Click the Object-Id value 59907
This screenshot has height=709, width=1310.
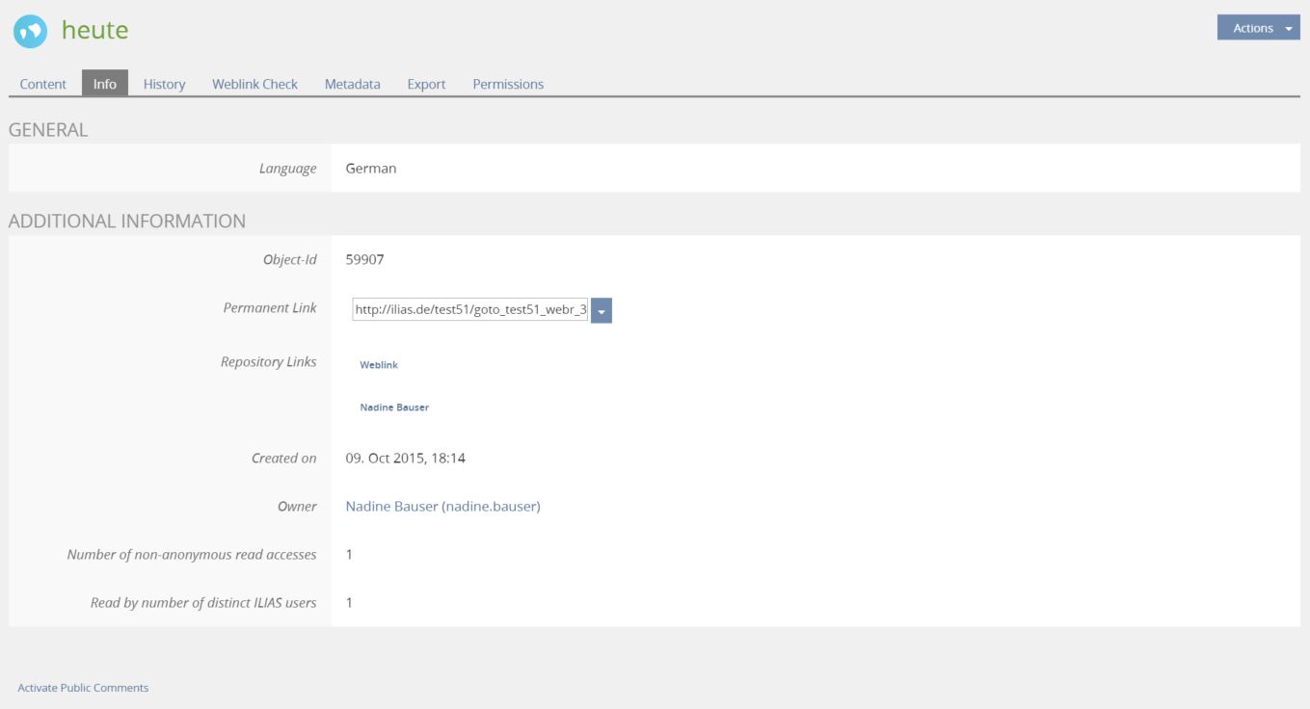click(x=365, y=260)
